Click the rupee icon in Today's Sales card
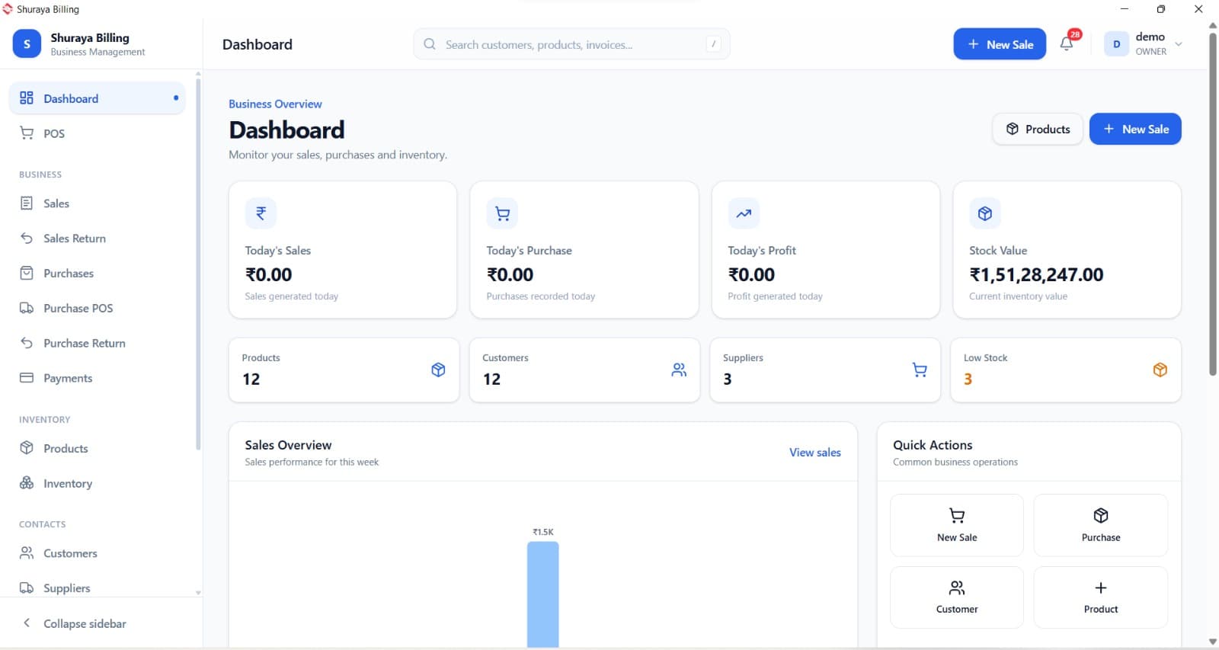 (261, 213)
